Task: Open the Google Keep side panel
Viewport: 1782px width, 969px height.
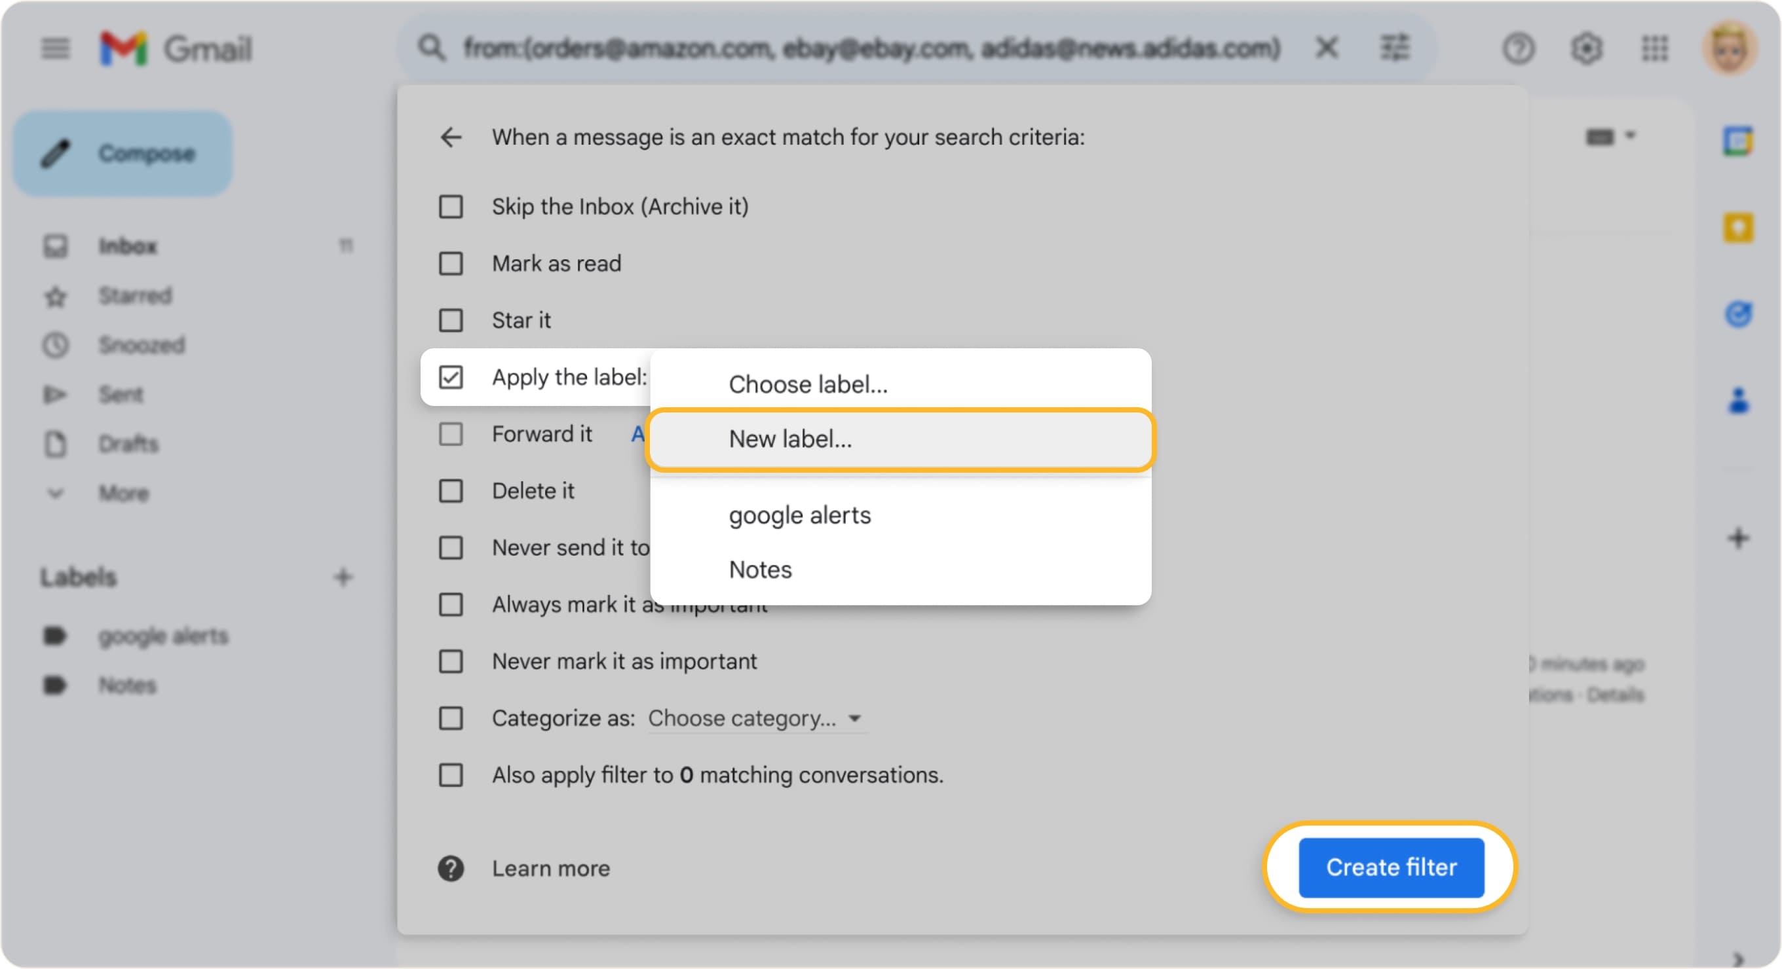Action: [1738, 228]
